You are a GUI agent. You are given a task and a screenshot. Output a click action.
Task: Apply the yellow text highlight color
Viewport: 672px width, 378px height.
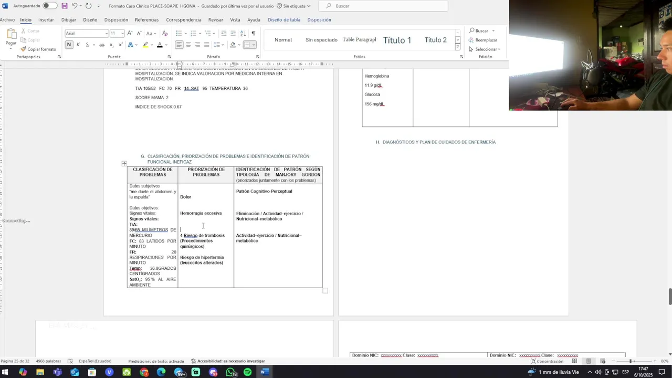coord(145,45)
